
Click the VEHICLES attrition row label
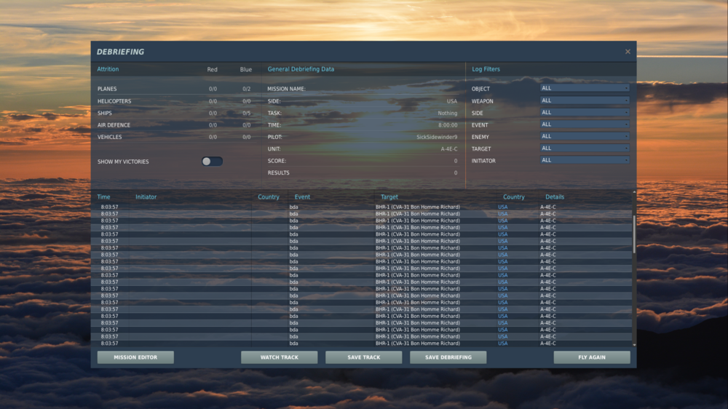[110, 137]
